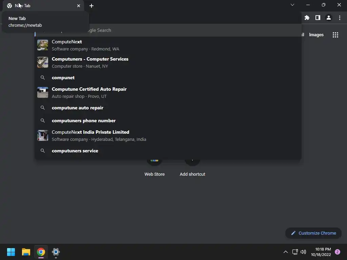Open File Explorer from the taskbar
This screenshot has height=260, width=347.
click(26, 252)
